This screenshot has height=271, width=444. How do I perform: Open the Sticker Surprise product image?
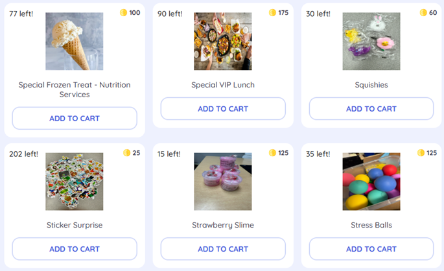(x=75, y=182)
